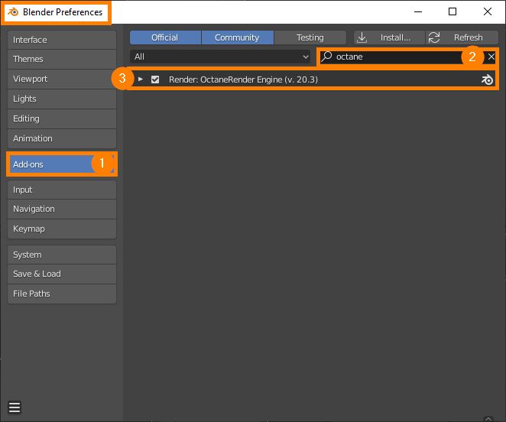Open the File Paths section
This screenshot has height=422, width=506.
[62, 294]
